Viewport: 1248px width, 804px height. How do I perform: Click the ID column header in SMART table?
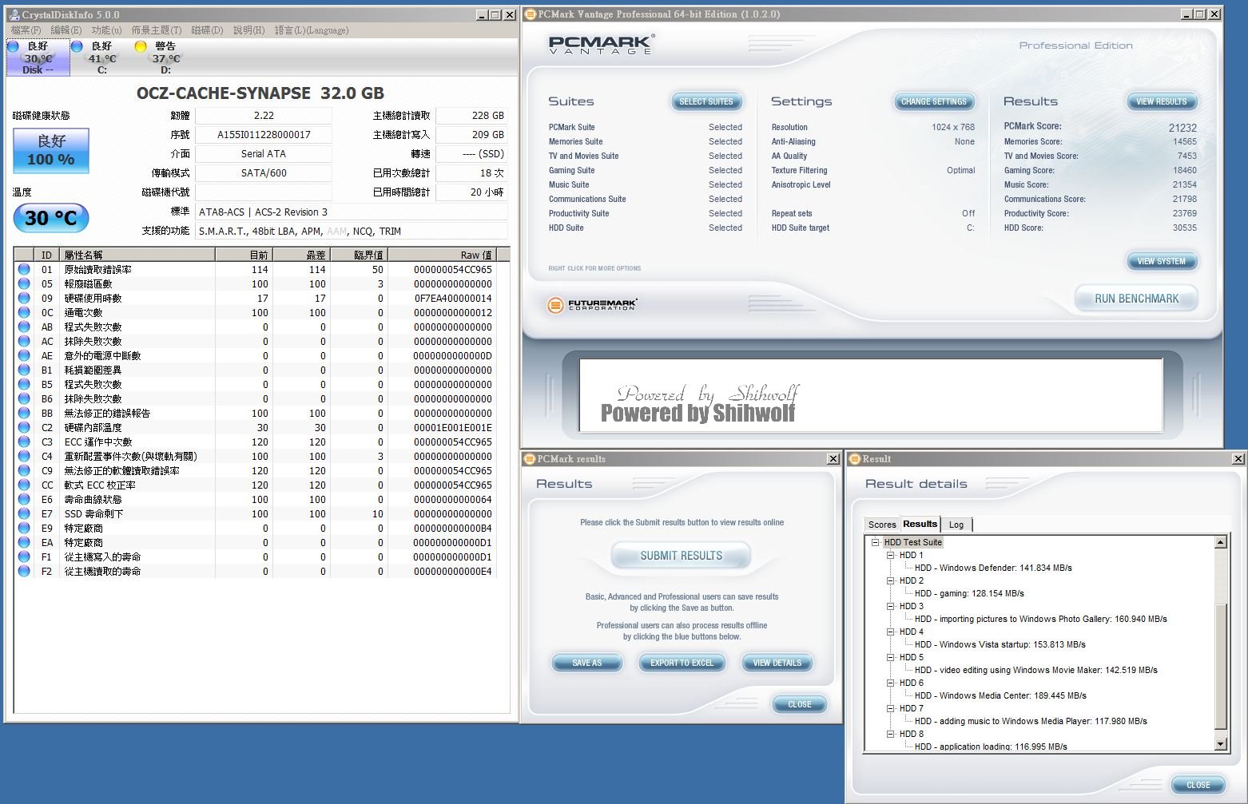point(47,255)
